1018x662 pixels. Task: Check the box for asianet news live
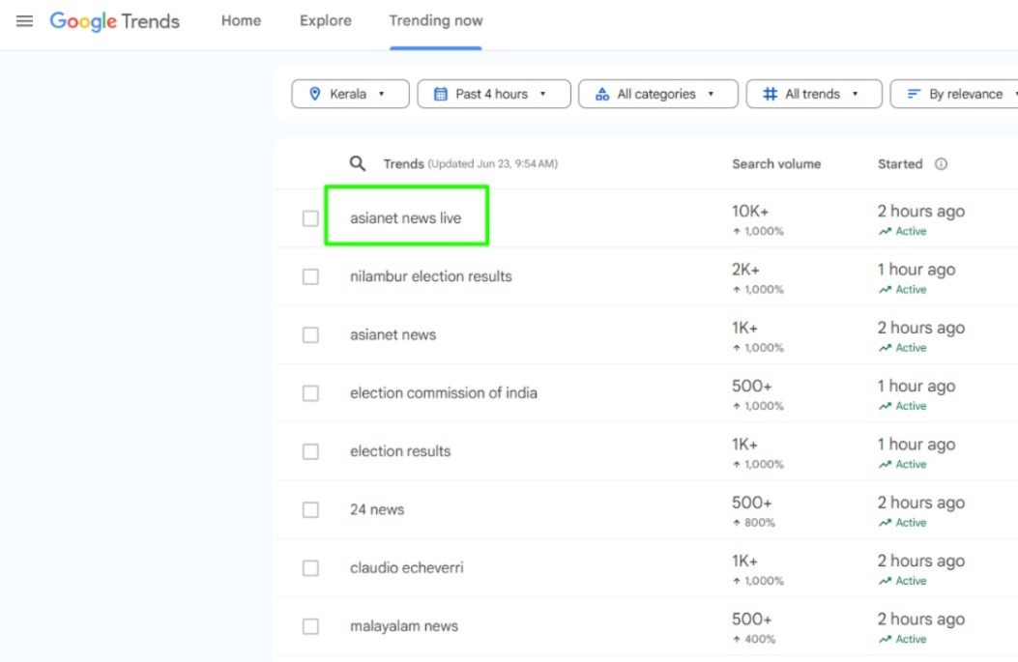[x=310, y=218]
